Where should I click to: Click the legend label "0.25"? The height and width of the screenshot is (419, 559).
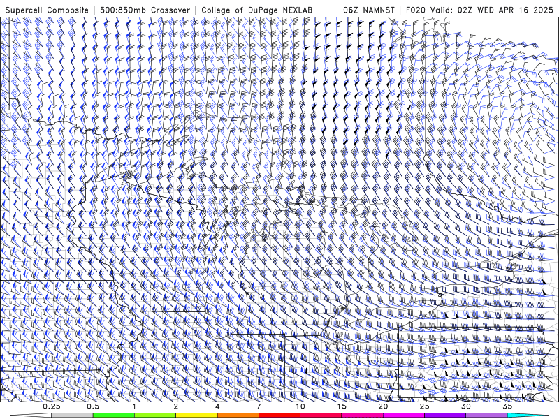[52, 406]
